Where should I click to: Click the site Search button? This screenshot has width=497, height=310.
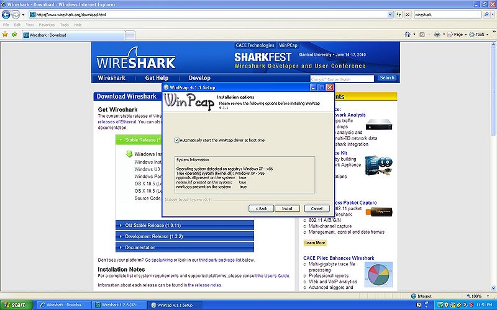(387, 78)
